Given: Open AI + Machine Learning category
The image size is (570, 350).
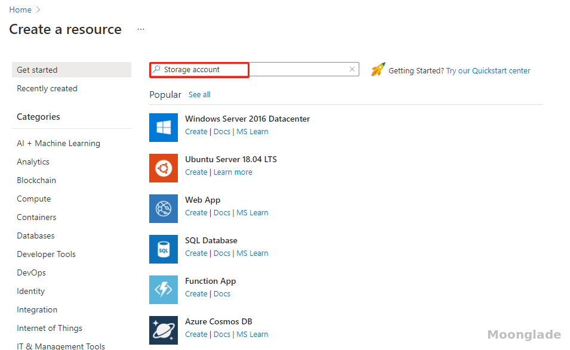Looking at the screenshot, I should coord(58,143).
